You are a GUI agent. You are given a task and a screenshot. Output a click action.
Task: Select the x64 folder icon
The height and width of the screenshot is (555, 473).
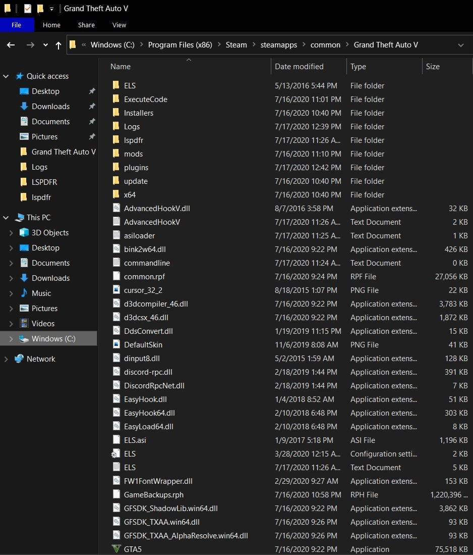(x=116, y=194)
